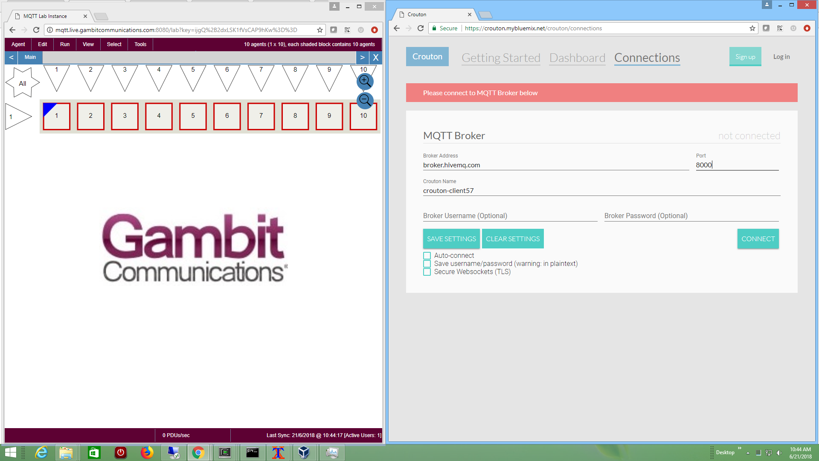This screenshot has width=819, height=461.
Task: Focus the Broker Username field
Action: tap(510, 216)
